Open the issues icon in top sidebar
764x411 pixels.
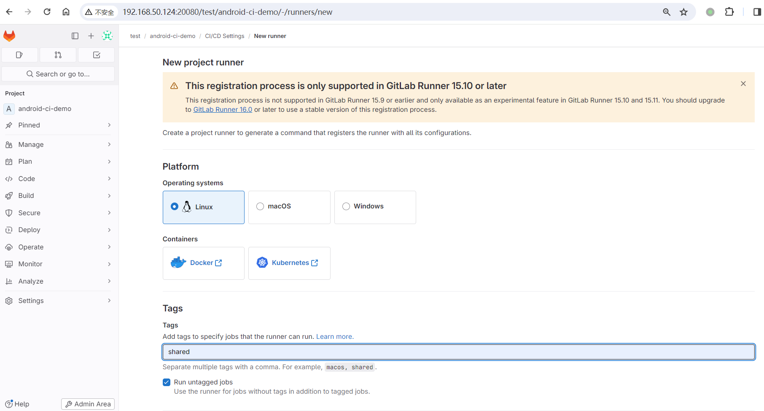point(19,55)
